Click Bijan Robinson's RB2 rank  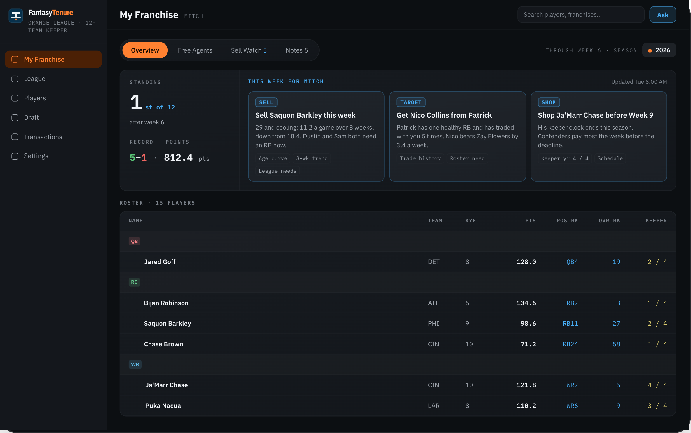572,303
